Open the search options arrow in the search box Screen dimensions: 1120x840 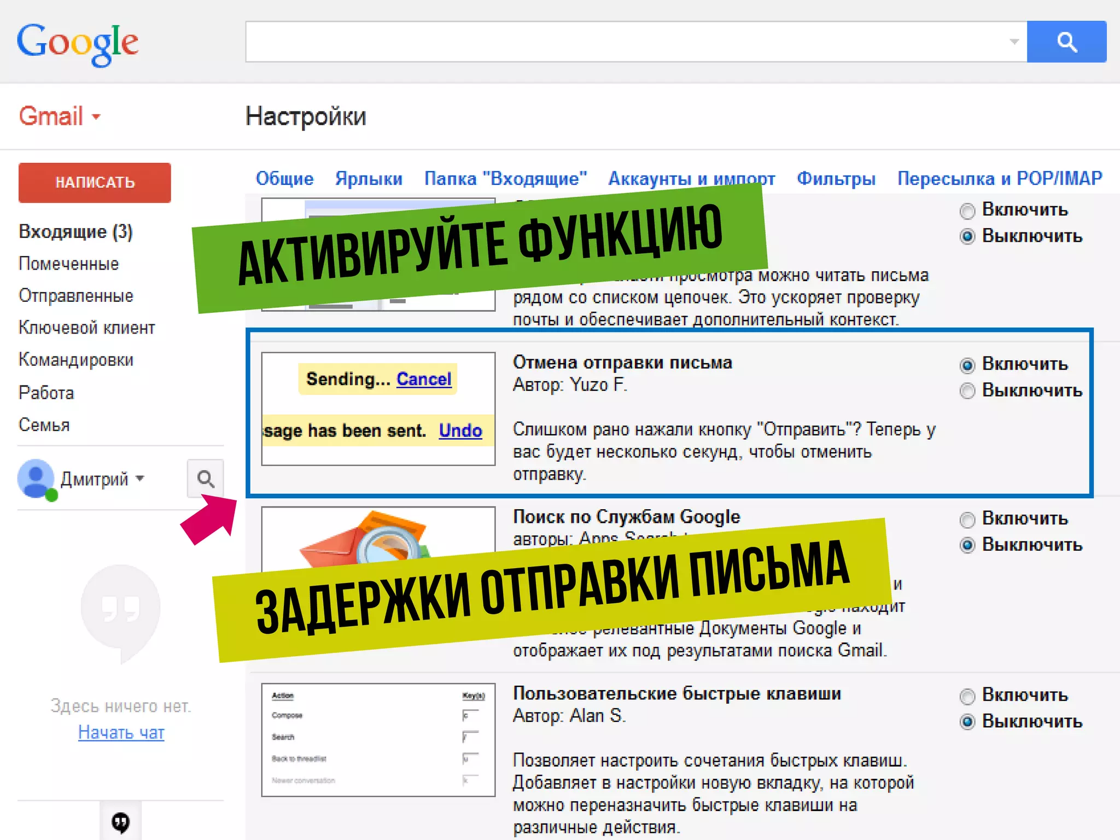coord(1014,42)
